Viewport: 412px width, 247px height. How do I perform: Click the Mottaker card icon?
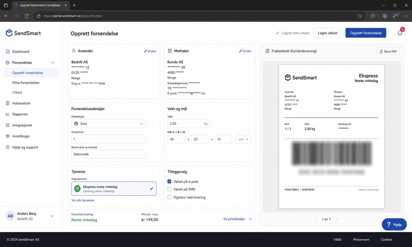[170, 51]
